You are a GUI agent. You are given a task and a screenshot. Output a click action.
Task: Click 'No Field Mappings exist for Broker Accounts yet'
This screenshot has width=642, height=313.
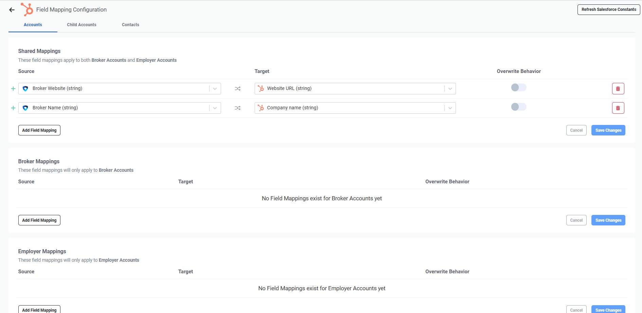[322, 198]
